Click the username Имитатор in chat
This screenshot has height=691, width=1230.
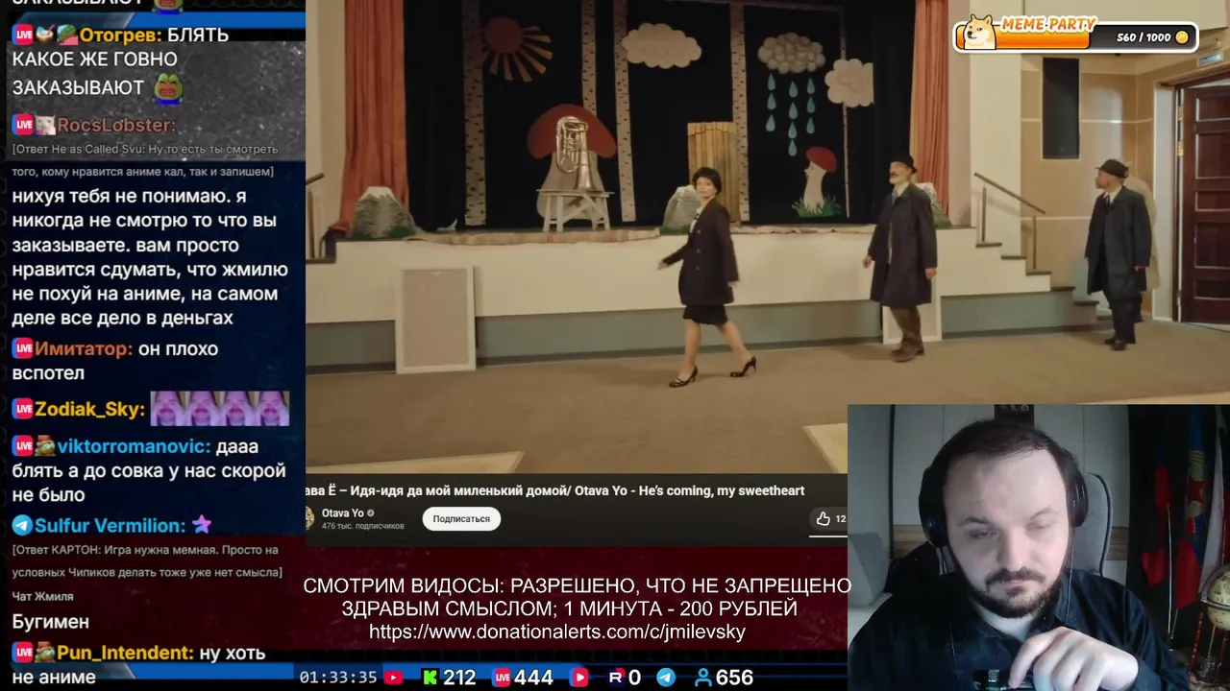[84, 348]
